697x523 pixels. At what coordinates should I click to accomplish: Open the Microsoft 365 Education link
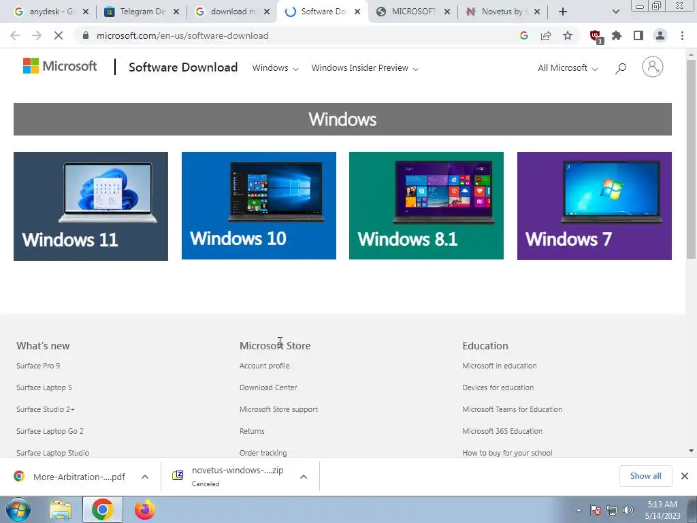point(502,431)
